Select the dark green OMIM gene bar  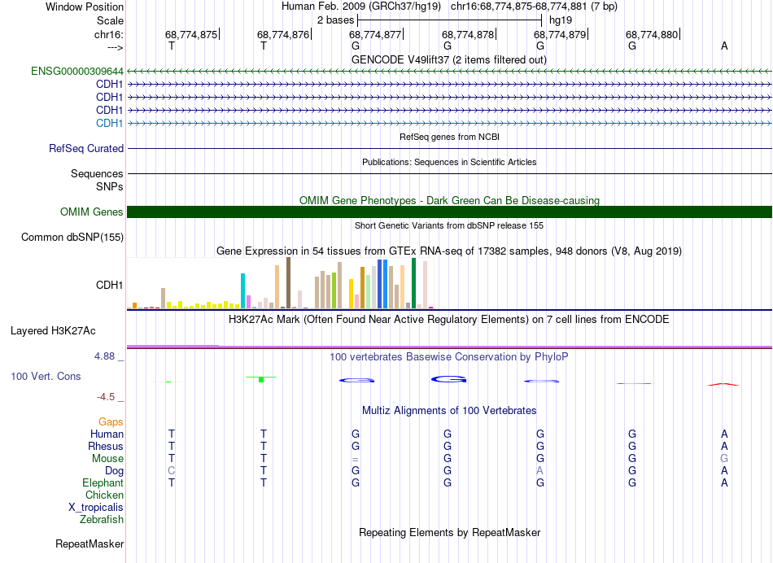tap(449, 212)
